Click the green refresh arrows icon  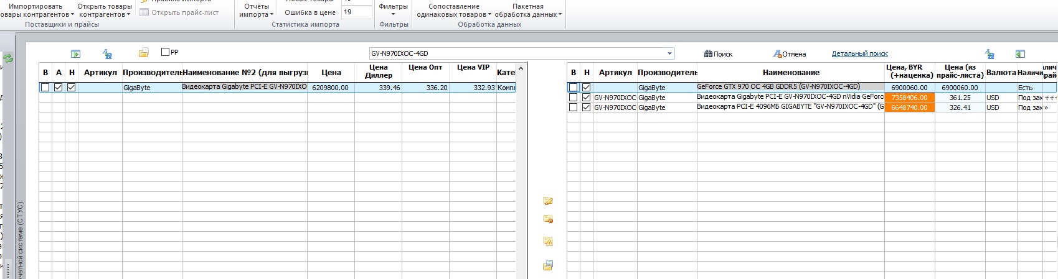9,58
